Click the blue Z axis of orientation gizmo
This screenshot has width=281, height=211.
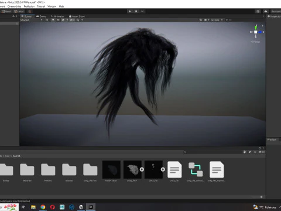tap(261, 32)
